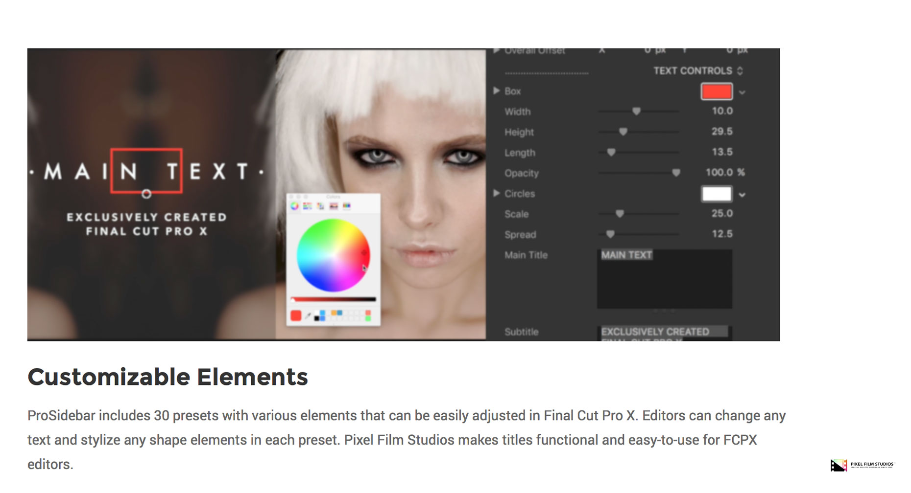This screenshot has height=493, width=911.
Task: Click the brightness slider under the color wheel
Action: 334,299
